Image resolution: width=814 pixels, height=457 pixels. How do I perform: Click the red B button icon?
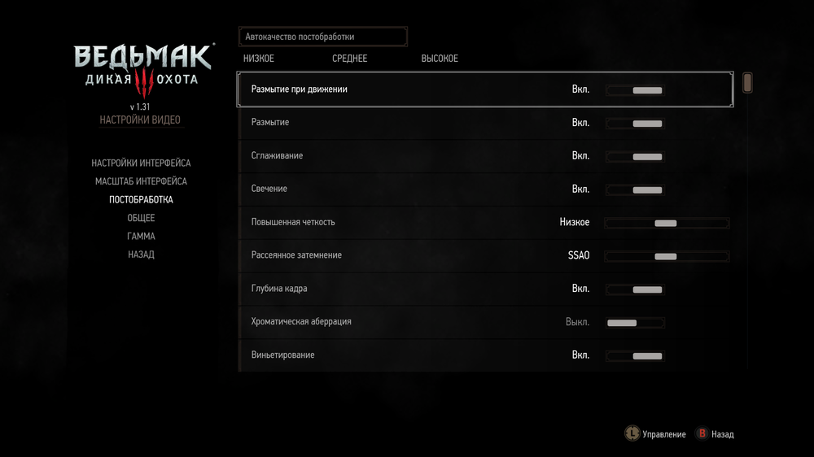(x=701, y=434)
